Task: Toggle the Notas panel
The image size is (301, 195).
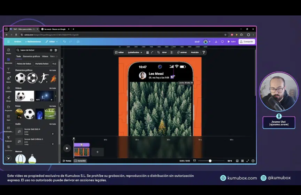Action: click(67, 161)
